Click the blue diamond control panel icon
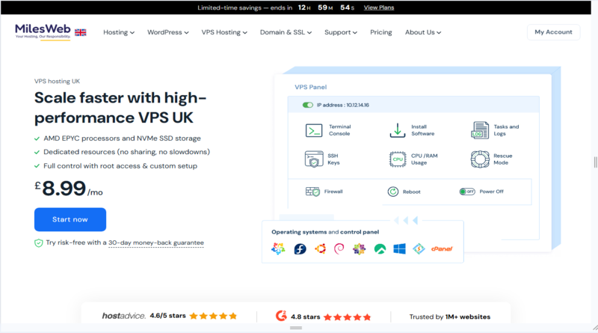Screen dimensions: 598x333 click(419, 249)
